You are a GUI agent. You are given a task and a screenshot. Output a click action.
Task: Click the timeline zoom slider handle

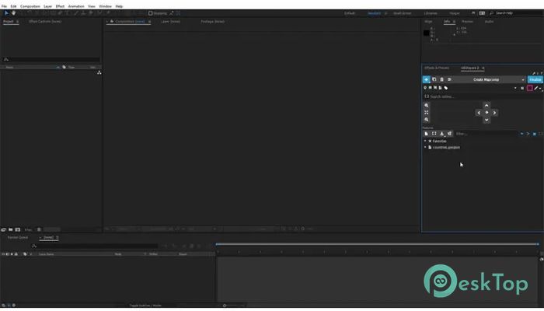pyautogui.click(x=225, y=306)
